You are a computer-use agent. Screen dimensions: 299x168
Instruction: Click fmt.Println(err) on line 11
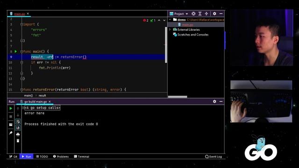click(x=55, y=68)
